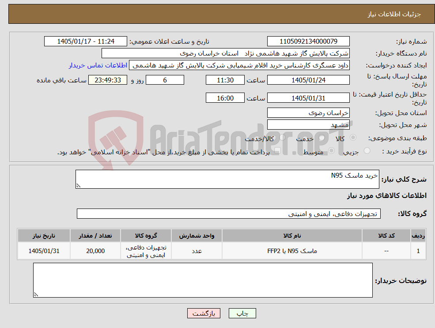Image resolution: width=435 pixels, height=328 pixels.
Task: Click the table goods group cell تجهیزات دفاعی، ایمنی
Action: (146, 251)
